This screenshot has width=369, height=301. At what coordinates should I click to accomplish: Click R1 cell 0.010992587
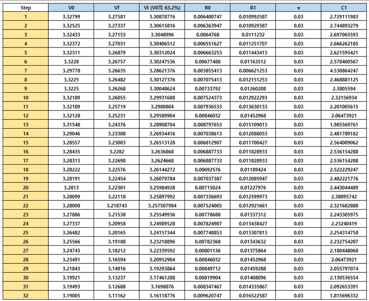[253, 17]
